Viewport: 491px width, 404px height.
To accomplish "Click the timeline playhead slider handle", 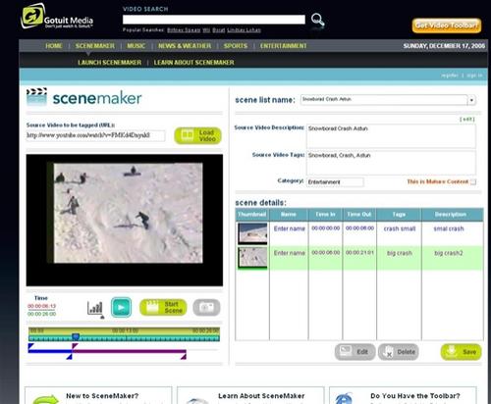I will click(76, 336).
